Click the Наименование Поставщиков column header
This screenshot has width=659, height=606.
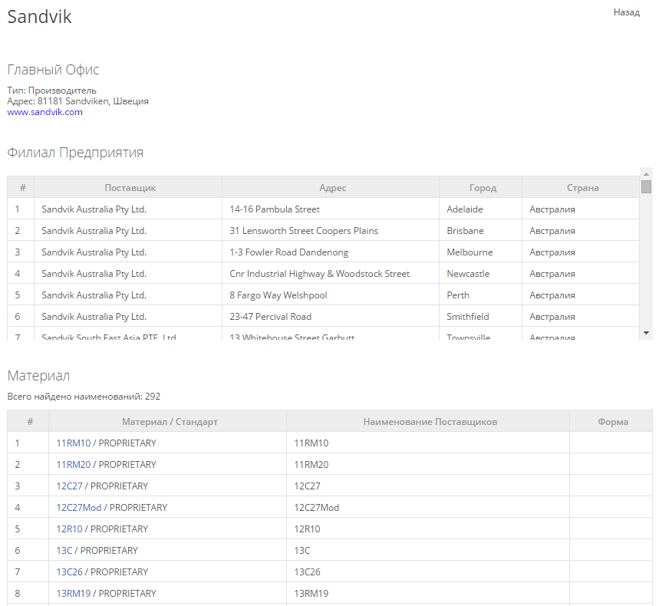(x=428, y=421)
